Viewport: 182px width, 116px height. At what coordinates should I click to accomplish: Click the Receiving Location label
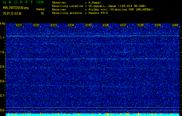[68, 6]
